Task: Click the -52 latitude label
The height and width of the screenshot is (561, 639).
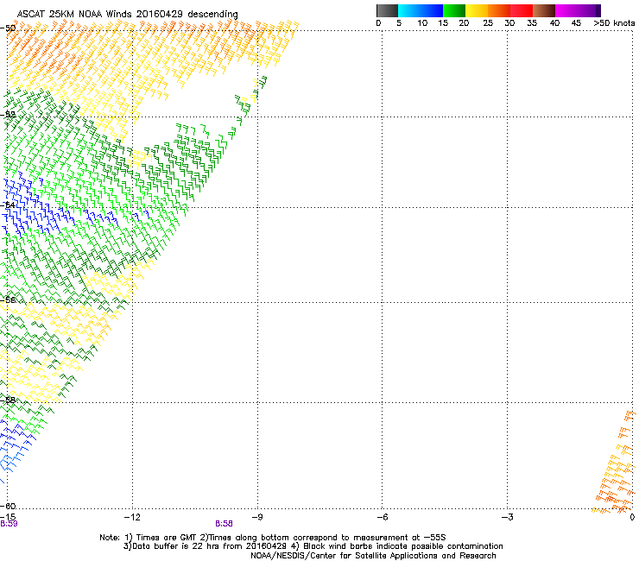Action: [x=8, y=115]
